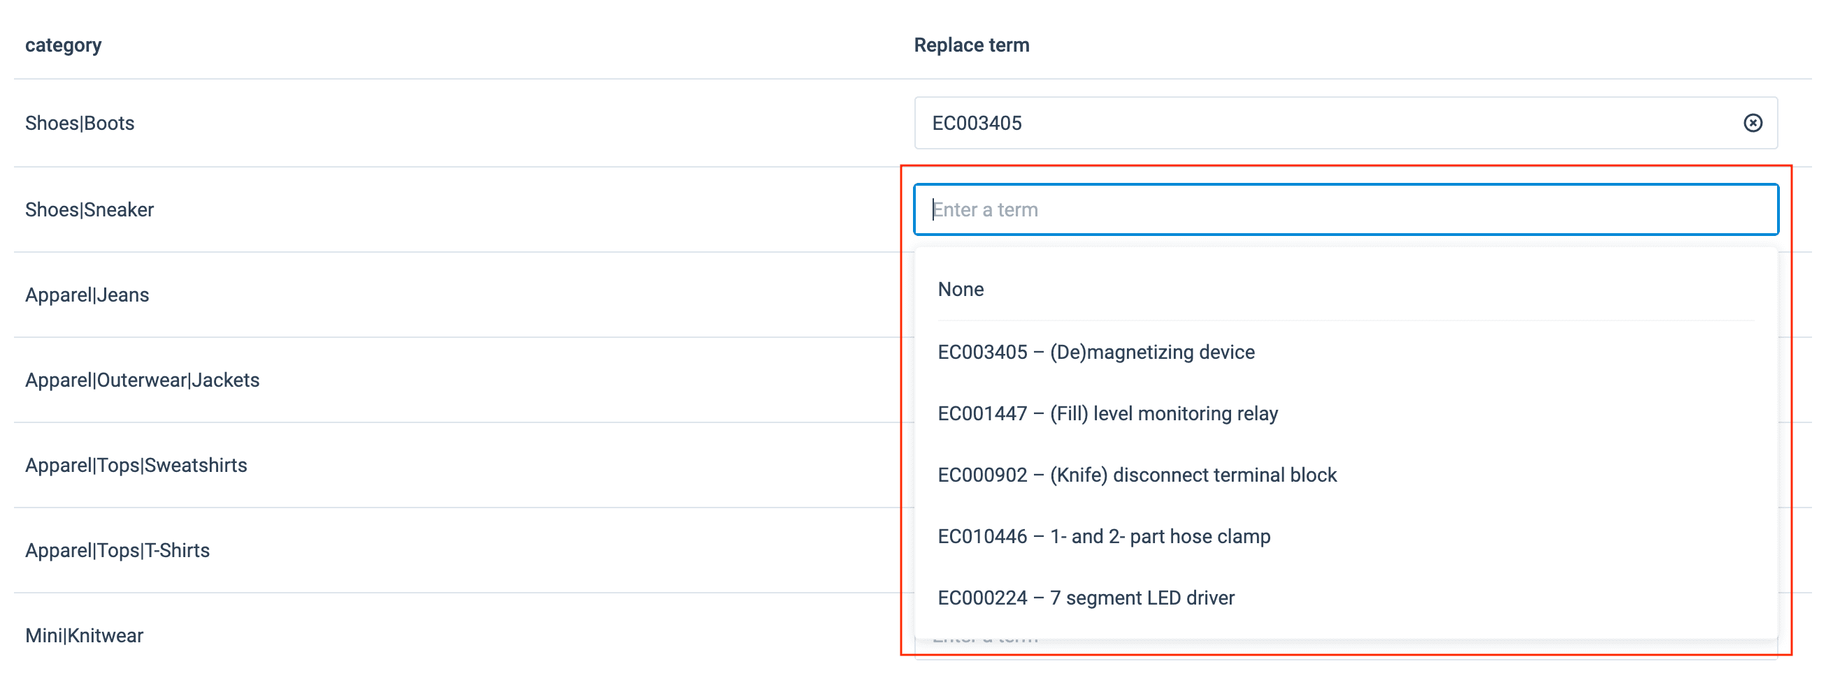Choose EC003405 – (De)magnetizing device option
Screen dimensions: 1826x673
pos(1095,352)
